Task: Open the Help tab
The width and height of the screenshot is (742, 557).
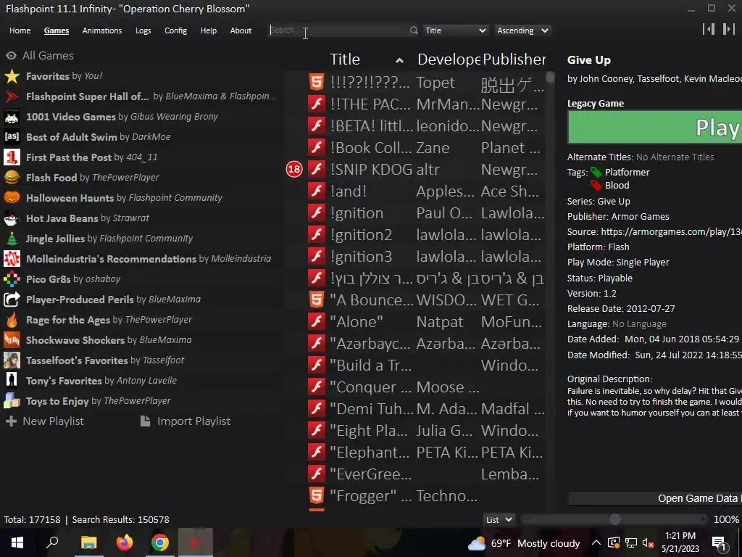Action: [208, 30]
